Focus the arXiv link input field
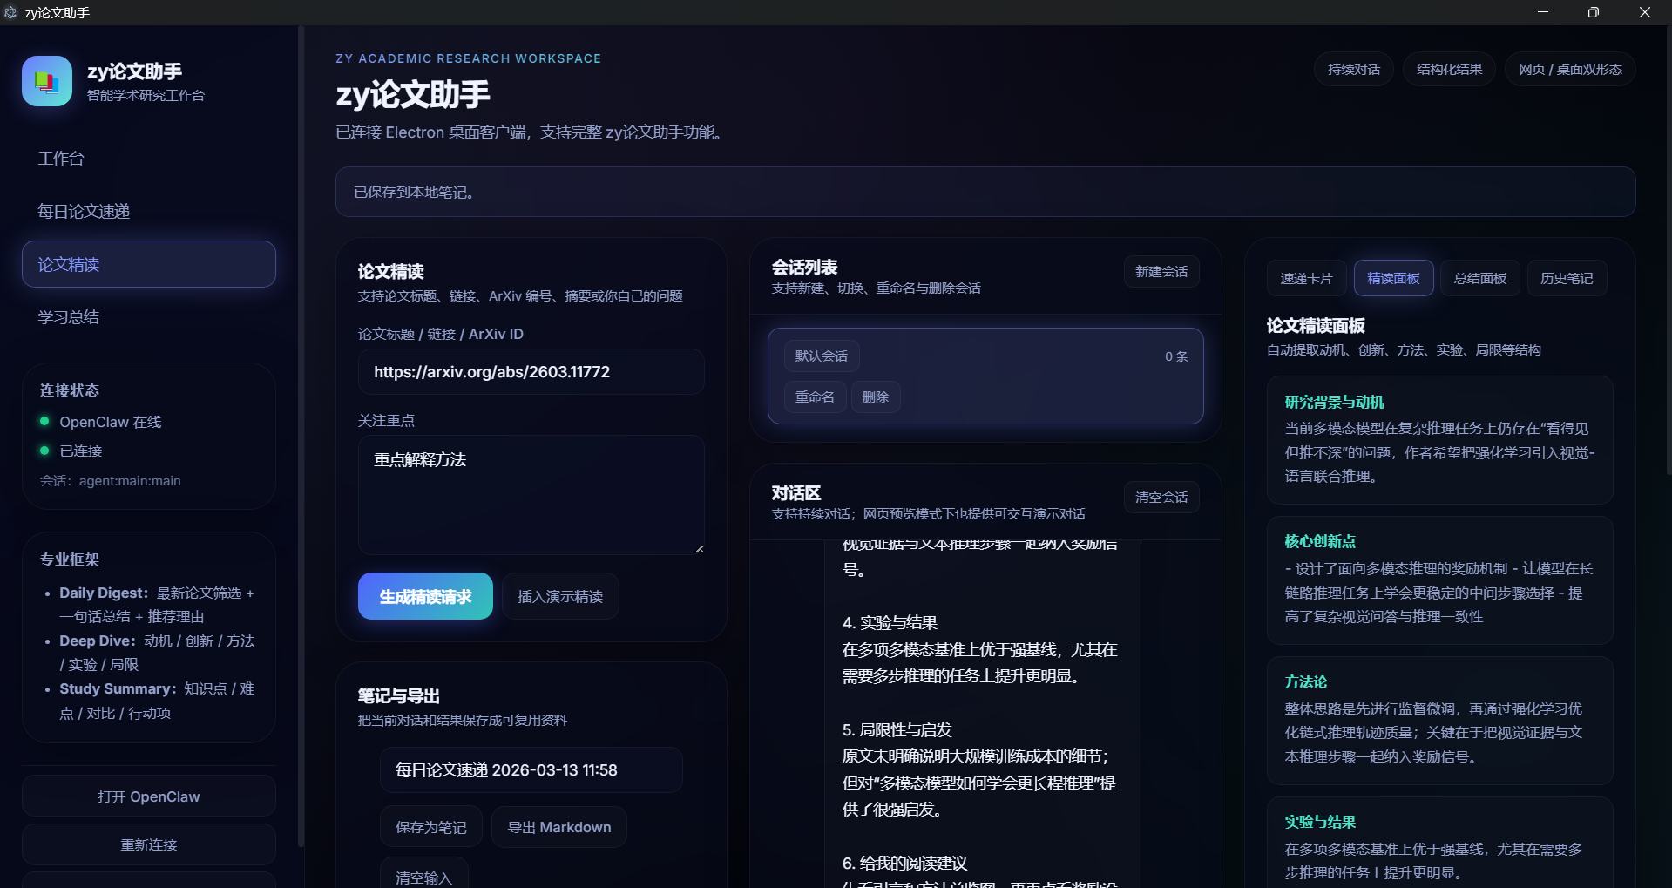The image size is (1672, 888). click(531, 372)
